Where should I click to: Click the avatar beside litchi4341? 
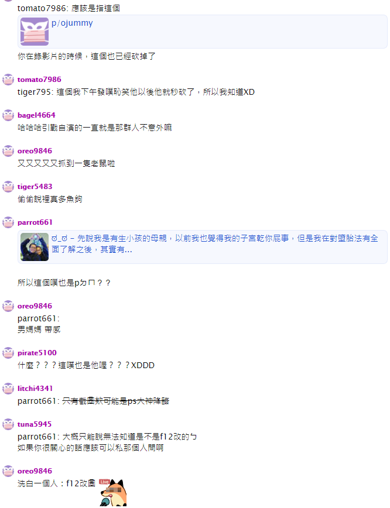click(x=8, y=388)
